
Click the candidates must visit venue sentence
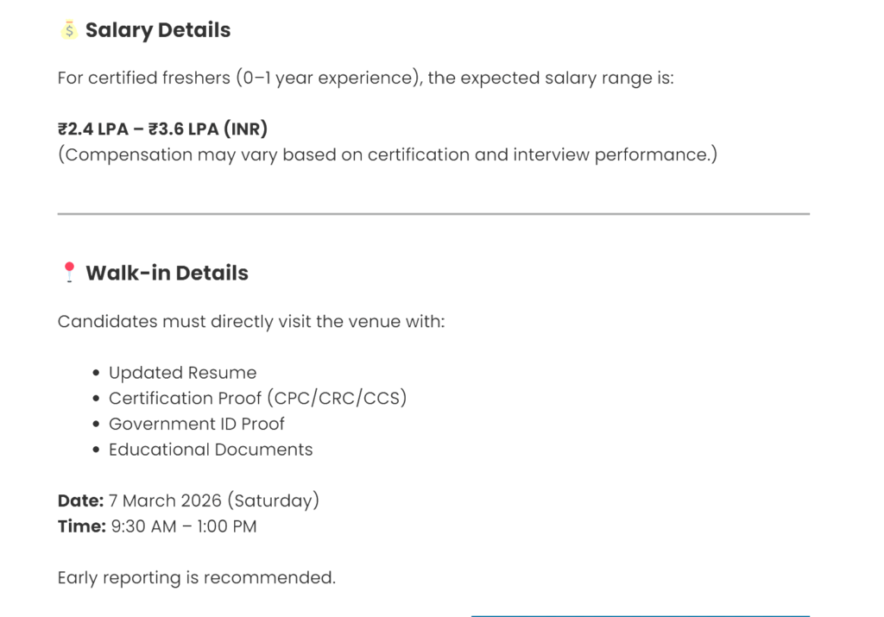tap(251, 322)
